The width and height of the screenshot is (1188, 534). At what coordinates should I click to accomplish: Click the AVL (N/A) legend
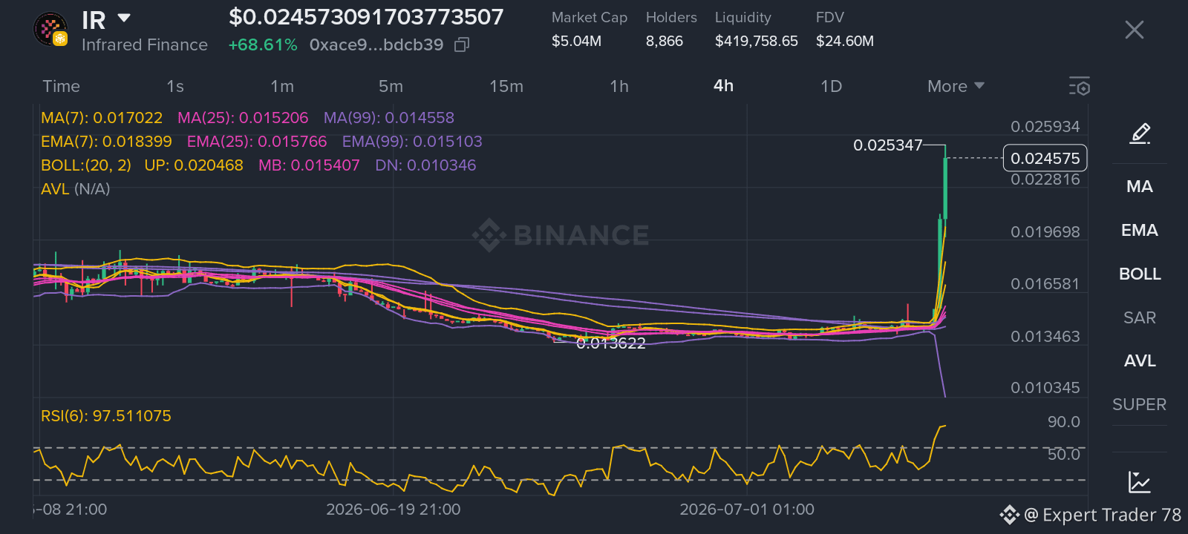tap(76, 189)
